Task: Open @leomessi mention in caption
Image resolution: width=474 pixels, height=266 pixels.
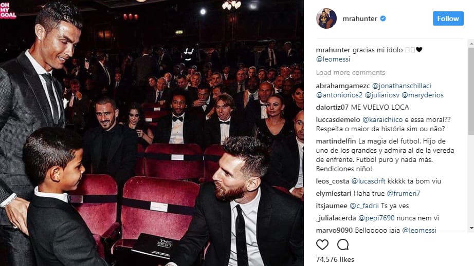Action: 333,59
